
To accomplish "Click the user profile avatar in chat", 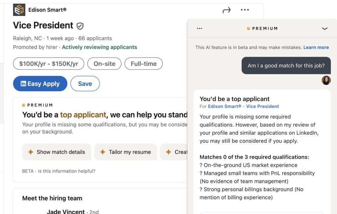I will click(326, 80).
